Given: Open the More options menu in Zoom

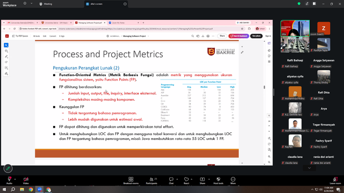Looking at the screenshot, I should point(233,180).
